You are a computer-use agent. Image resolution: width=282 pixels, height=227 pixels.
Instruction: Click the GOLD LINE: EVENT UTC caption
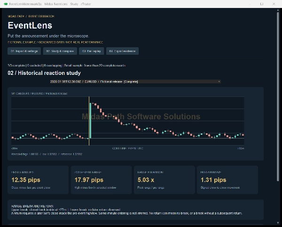click(128, 148)
